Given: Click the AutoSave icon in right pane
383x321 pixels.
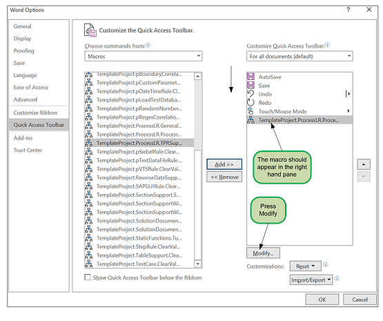Looking at the screenshot, I should tap(251, 77).
